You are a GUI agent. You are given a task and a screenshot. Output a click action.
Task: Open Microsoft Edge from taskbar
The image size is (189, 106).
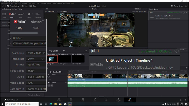(51, 104)
